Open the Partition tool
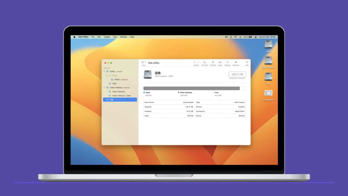This screenshot has height=196, width=348. coord(213,62)
